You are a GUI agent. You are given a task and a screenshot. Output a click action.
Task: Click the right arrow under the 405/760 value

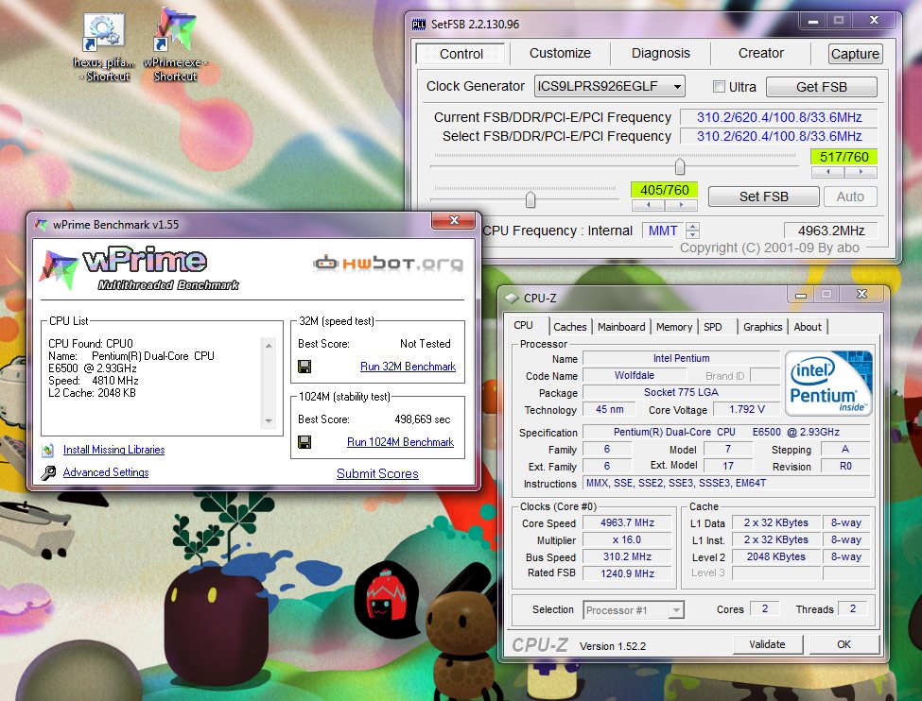(x=681, y=204)
